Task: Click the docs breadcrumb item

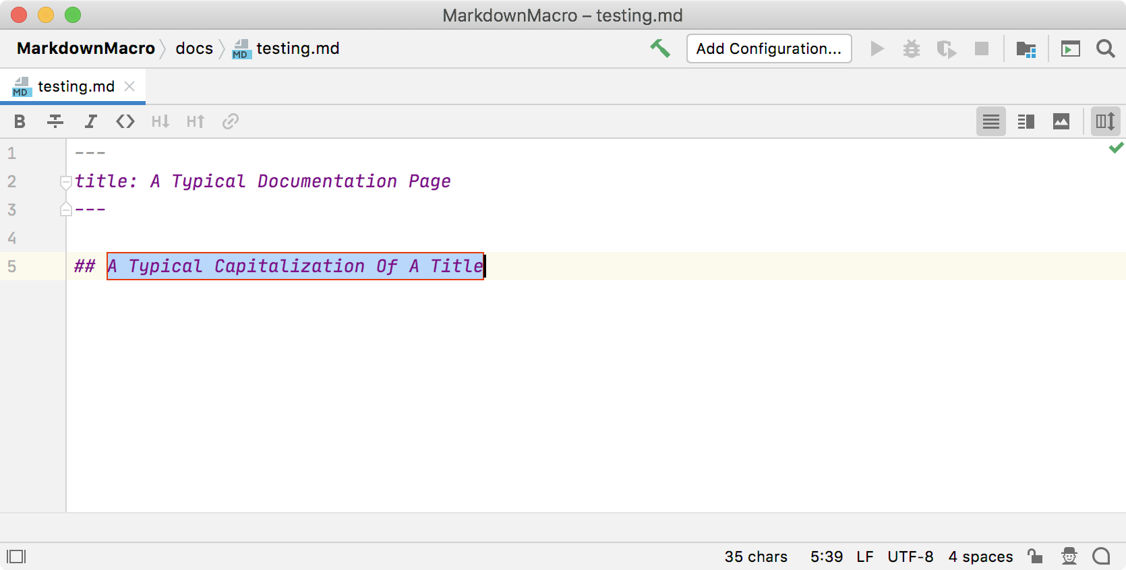Action: 194,49
